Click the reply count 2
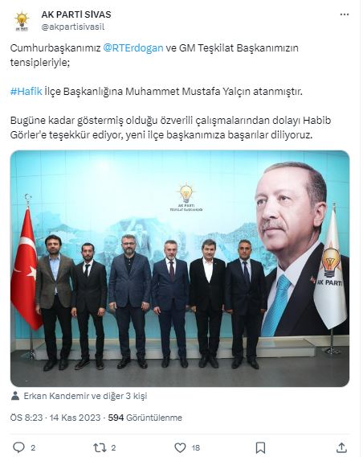The width and height of the screenshot is (363, 457). 33,447
